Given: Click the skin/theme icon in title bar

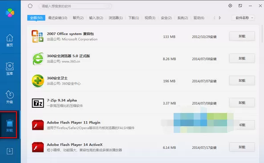Looking at the screenshot, I should (x=230, y=6).
